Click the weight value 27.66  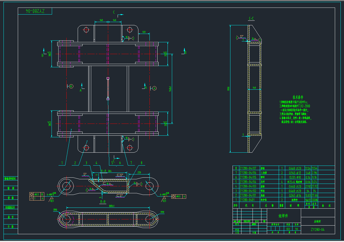pyautogui.click(x=315, y=195)
